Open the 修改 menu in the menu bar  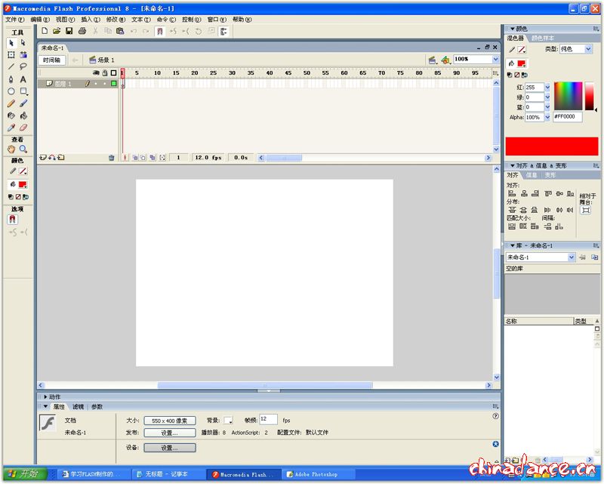[x=112, y=19]
